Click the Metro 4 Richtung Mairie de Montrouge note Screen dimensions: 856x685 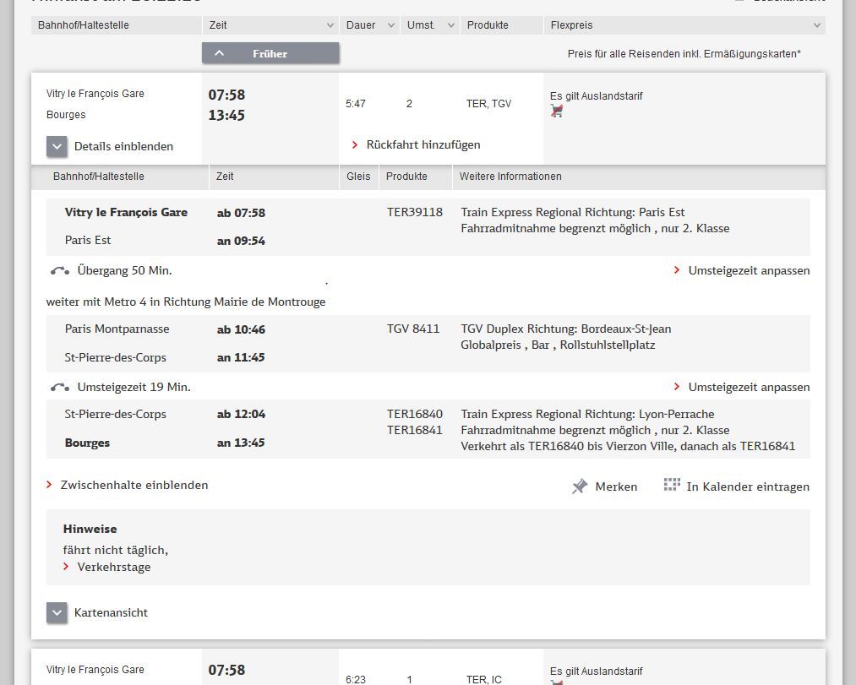pyautogui.click(x=186, y=302)
